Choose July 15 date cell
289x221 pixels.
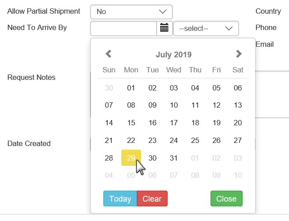click(x=131, y=123)
